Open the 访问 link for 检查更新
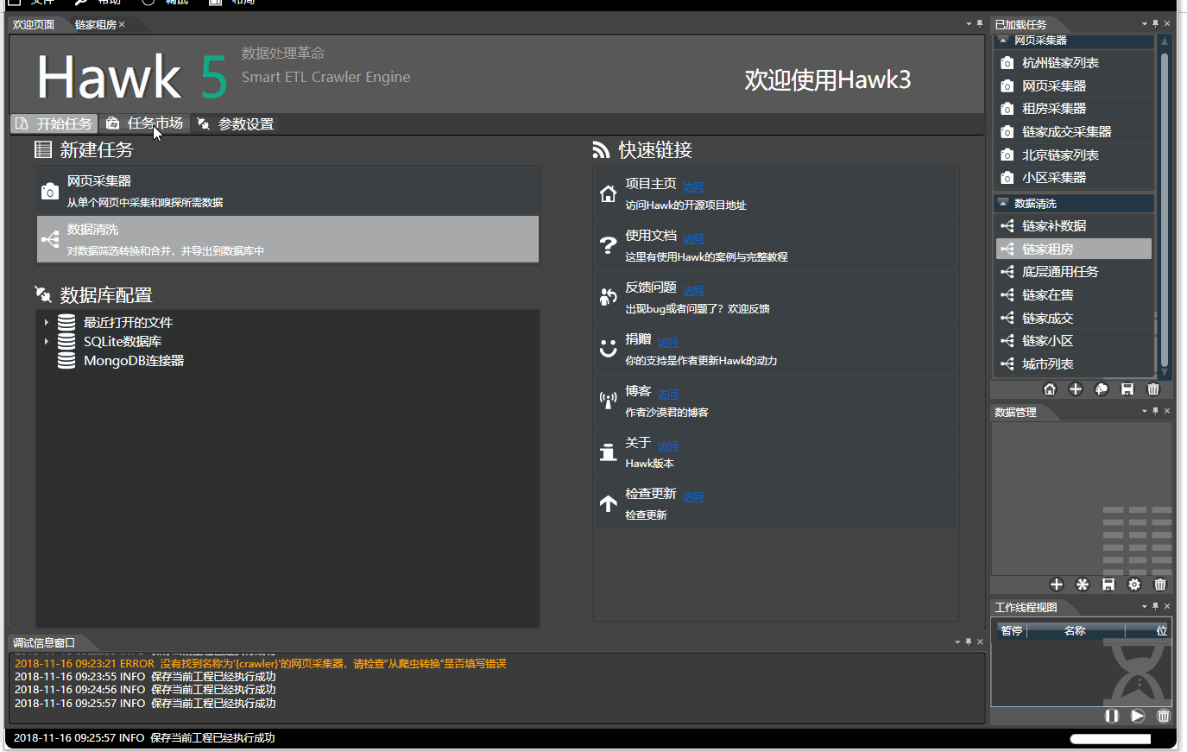 click(693, 497)
